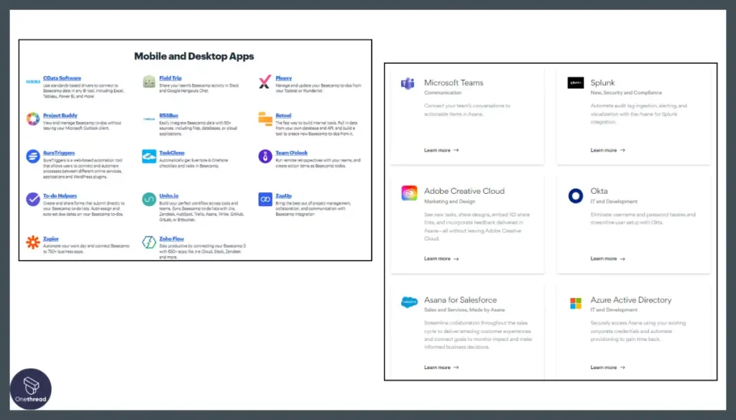Open the RSSBus link
The image size is (736, 420).
coord(168,116)
